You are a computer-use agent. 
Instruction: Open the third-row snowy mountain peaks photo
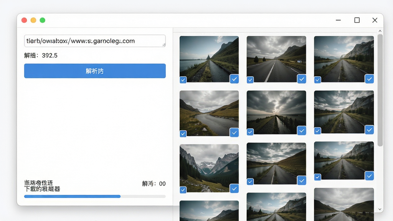[209, 168]
